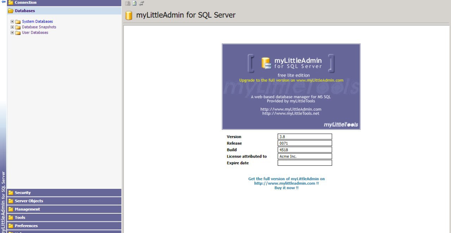The width and height of the screenshot is (451, 233).
Task: Click the vertical myLittleAdmin sidebar label
Action: pyautogui.click(x=4, y=202)
